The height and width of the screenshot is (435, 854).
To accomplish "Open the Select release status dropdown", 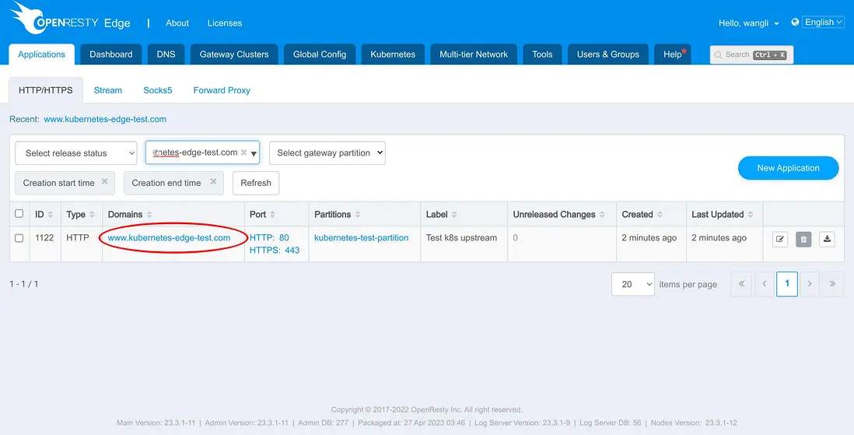I will (x=76, y=153).
